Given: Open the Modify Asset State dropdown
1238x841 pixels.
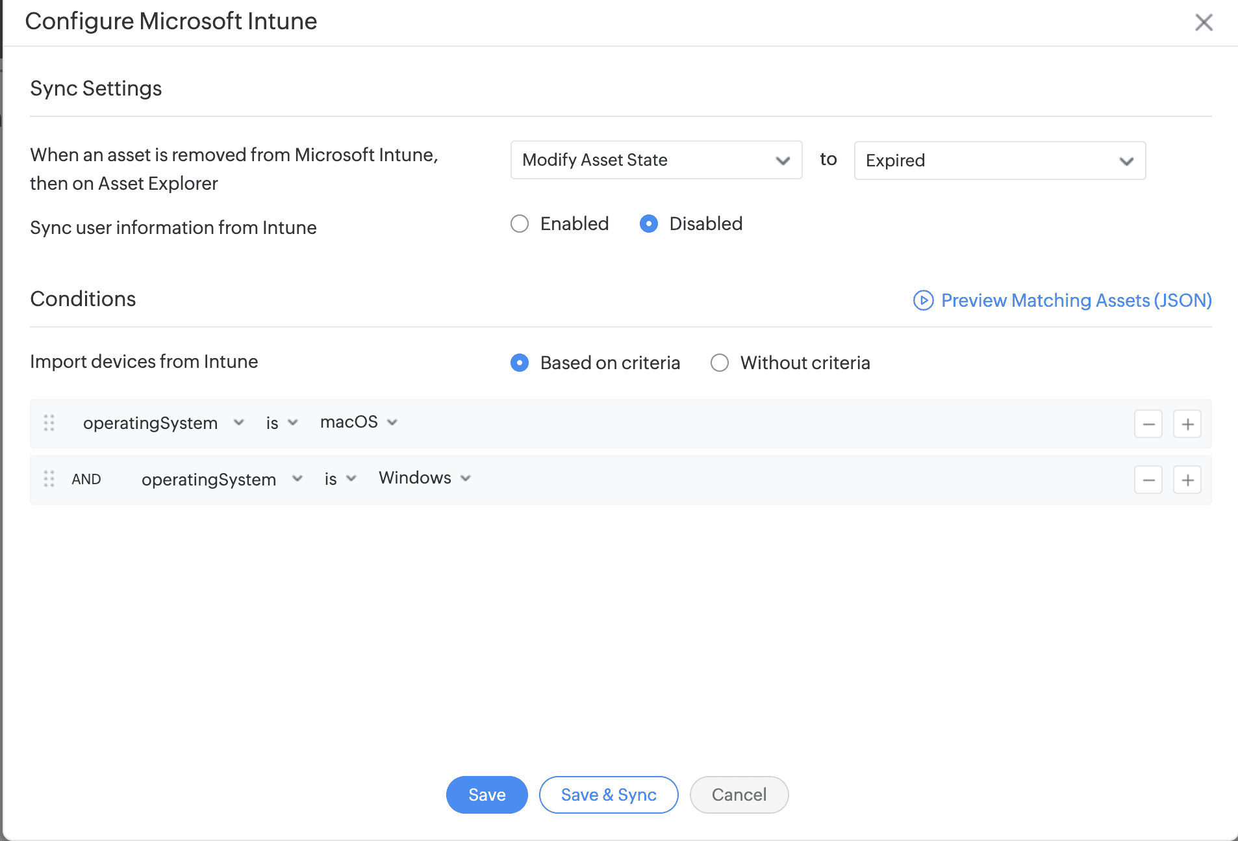Looking at the screenshot, I should coord(656,160).
